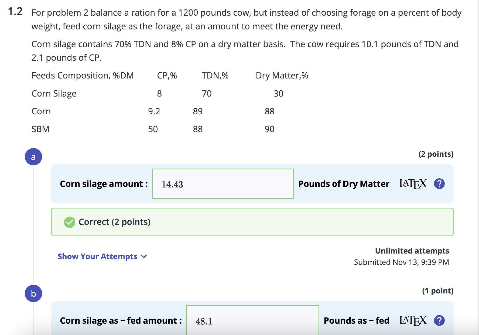479x335 pixels.
Task: Click the circular 'b' step badge
Action: point(33,293)
